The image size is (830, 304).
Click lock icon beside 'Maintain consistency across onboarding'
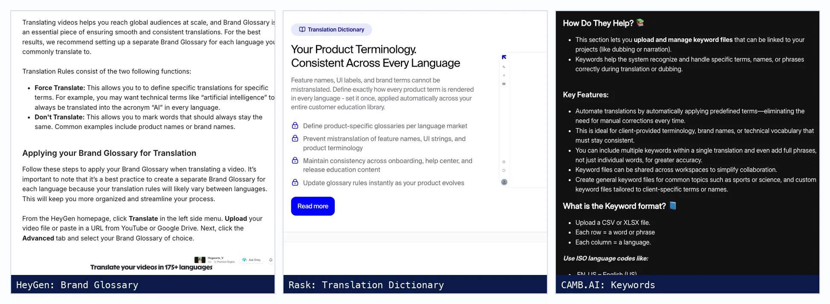(x=295, y=161)
